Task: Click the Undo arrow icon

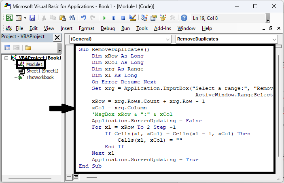Action: point(84,18)
